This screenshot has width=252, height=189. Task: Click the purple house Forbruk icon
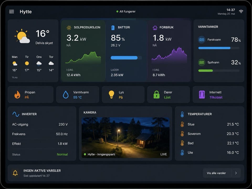click(155, 28)
